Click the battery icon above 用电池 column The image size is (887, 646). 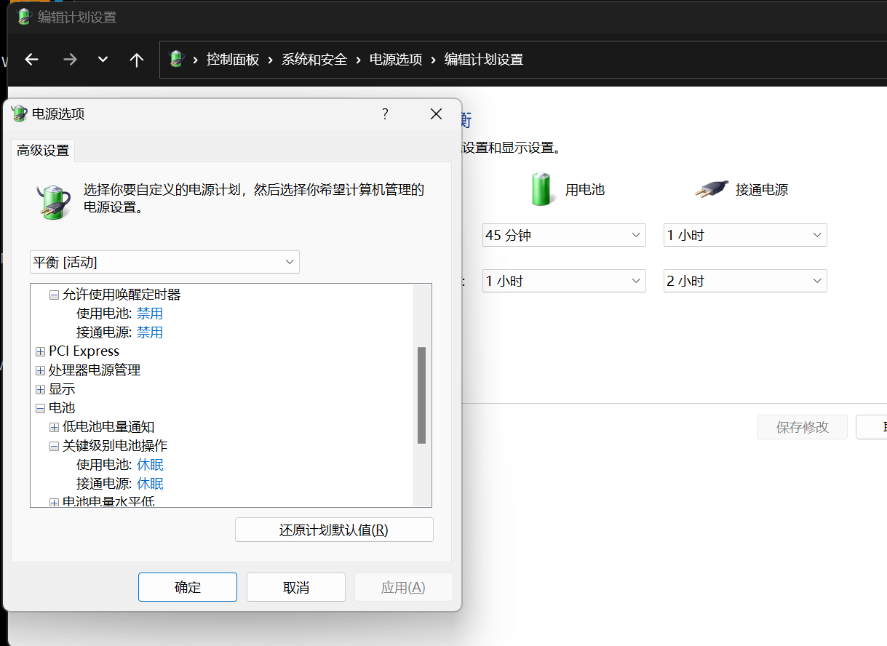tap(539, 188)
